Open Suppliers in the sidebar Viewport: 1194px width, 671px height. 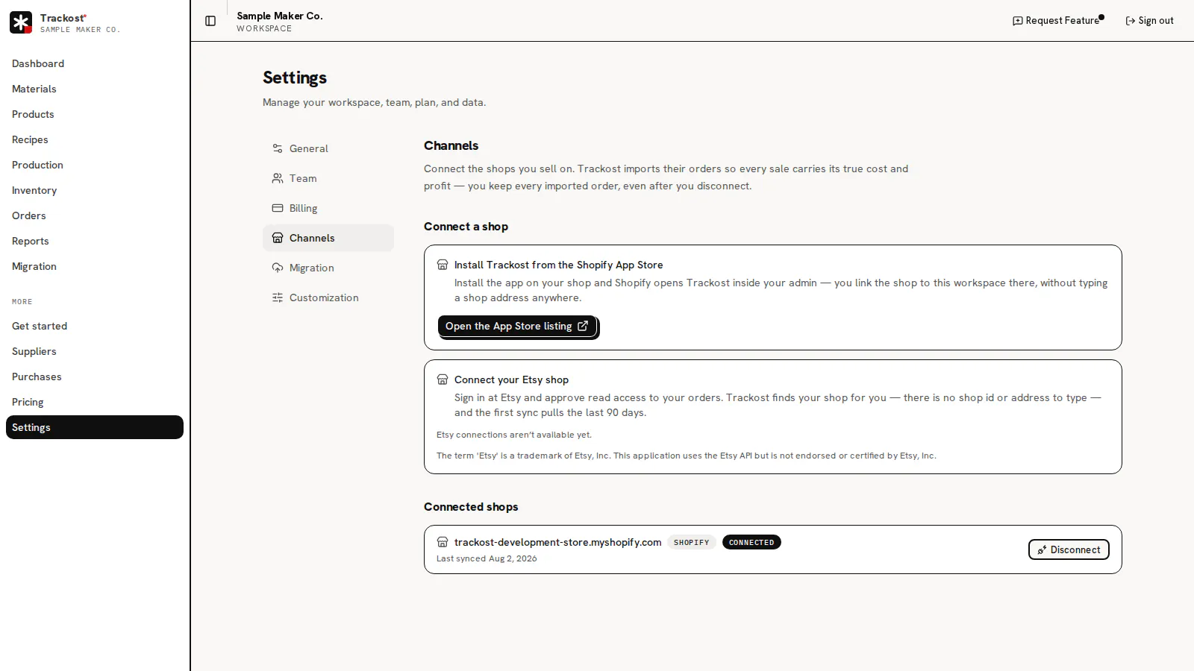pyautogui.click(x=95, y=351)
